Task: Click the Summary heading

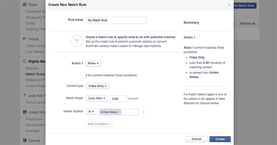Action: [x=191, y=22]
